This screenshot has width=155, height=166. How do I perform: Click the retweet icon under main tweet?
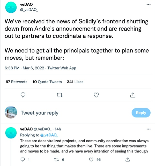click(x=60, y=95)
